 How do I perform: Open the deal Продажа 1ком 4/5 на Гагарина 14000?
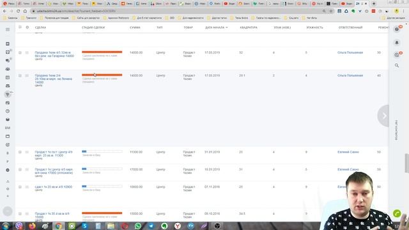click(x=54, y=54)
